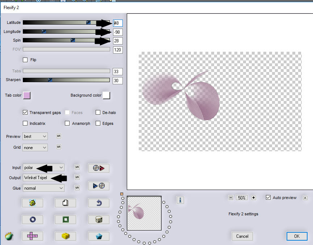Enable the Flip checkbox
The image size is (313, 245).
pyautogui.click(x=25, y=60)
